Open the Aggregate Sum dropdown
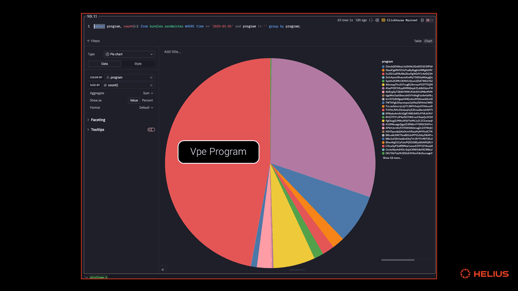The height and width of the screenshot is (291, 518). [x=148, y=93]
